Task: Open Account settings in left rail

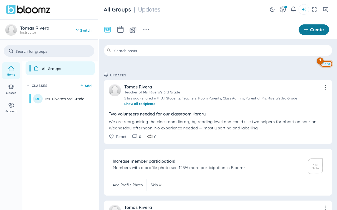Action: coord(11,108)
